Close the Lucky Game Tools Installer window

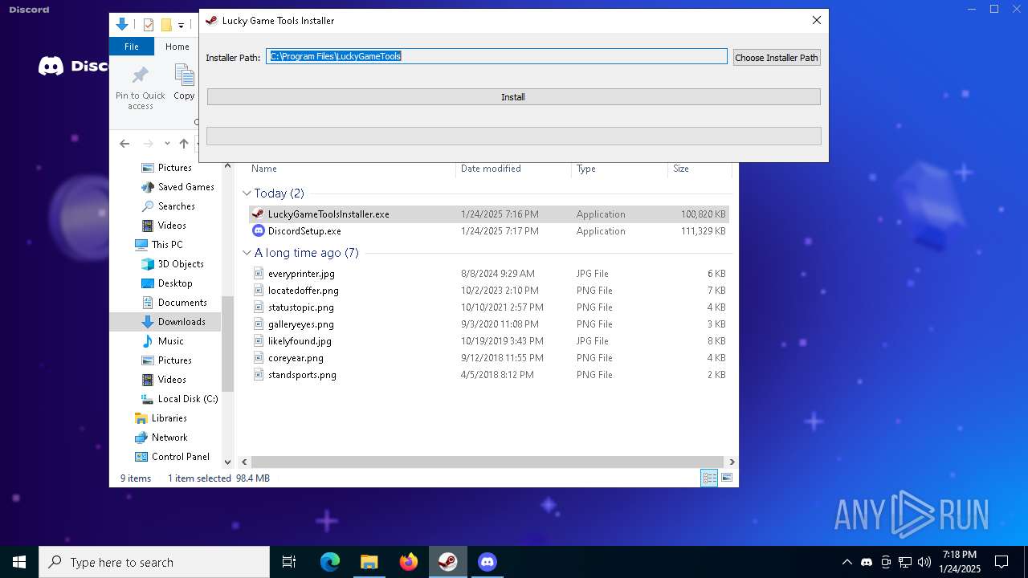(817, 21)
